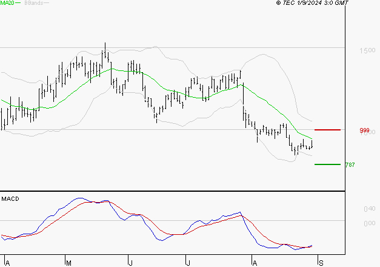Screen dimensions: 380x267
Task: Click the M month label on the time axis
Action: pos(68,263)
